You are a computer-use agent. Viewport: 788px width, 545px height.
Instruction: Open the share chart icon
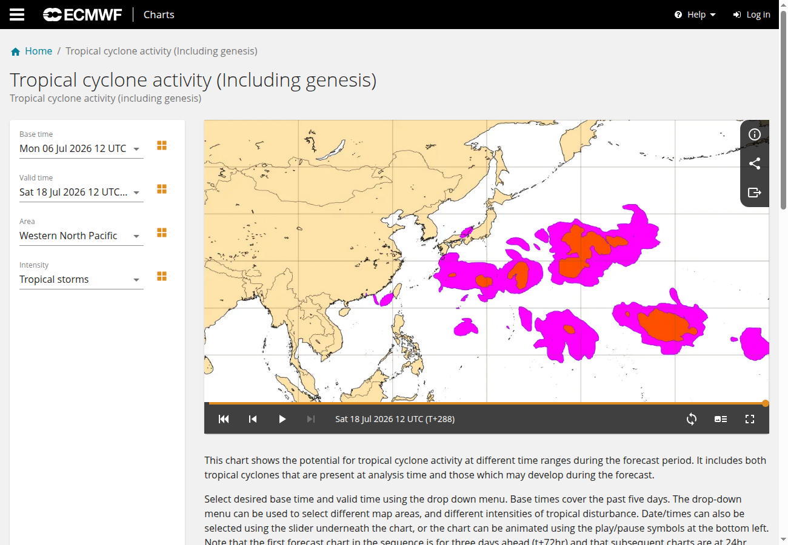click(755, 163)
